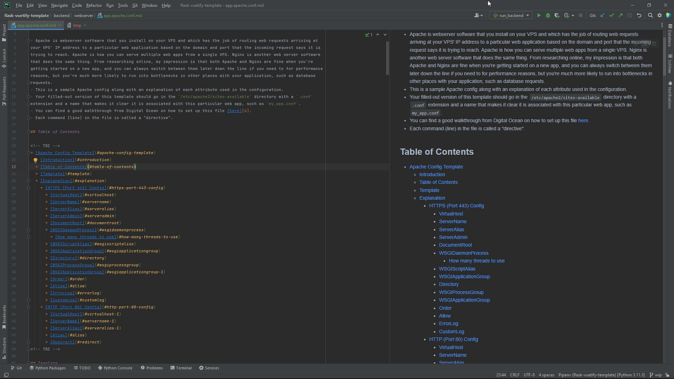Viewport: 674px width, 379px height.
Task: Toggle the Bookmarks tool window on left sidebar
Action: (4, 316)
